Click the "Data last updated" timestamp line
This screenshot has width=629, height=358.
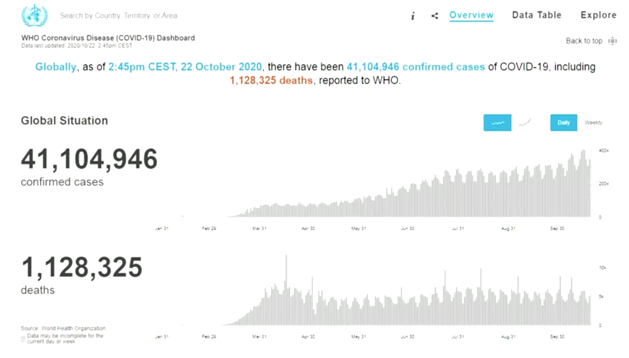coord(77,46)
